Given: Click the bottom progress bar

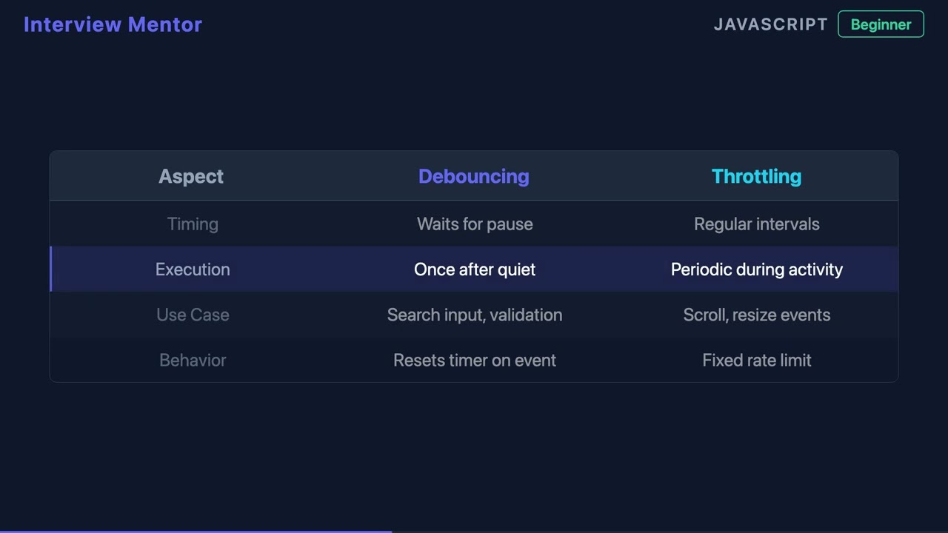Looking at the screenshot, I should coord(474,532).
